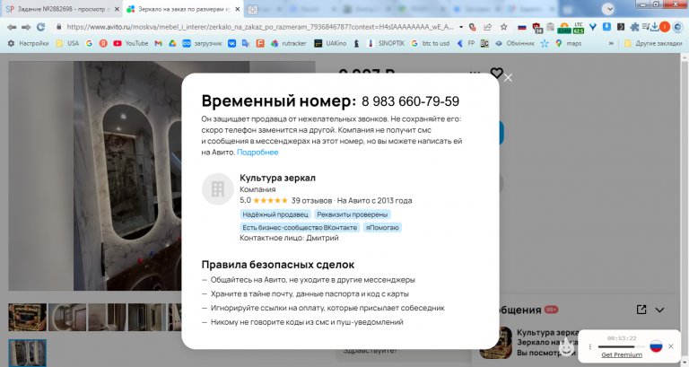Follow the Подробнее link

tap(257, 152)
